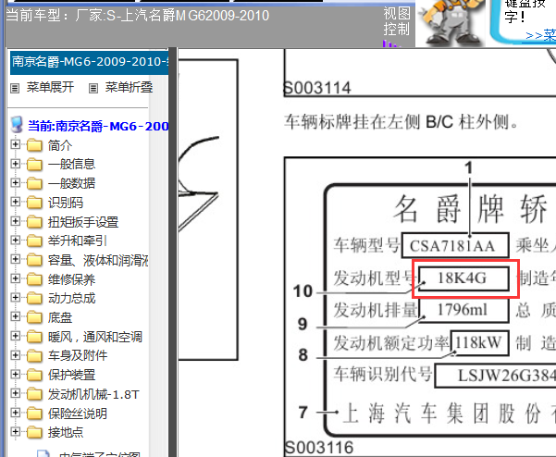This screenshot has height=457, width=556.
Task: Click the 发动机机械-1.8T folder icon
Action: (34, 393)
